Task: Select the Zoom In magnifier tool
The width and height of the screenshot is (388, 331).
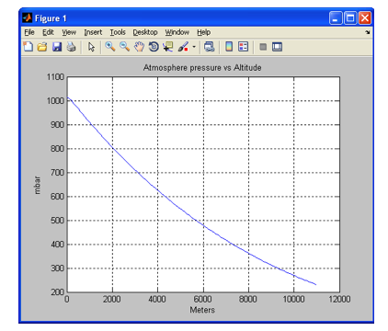Action: (x=110, y=47)
